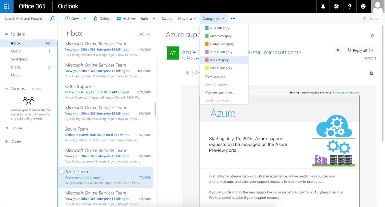Click the reading pane scrollbar
This screenshot has height=207, width=385.
(x=383, y=83)
